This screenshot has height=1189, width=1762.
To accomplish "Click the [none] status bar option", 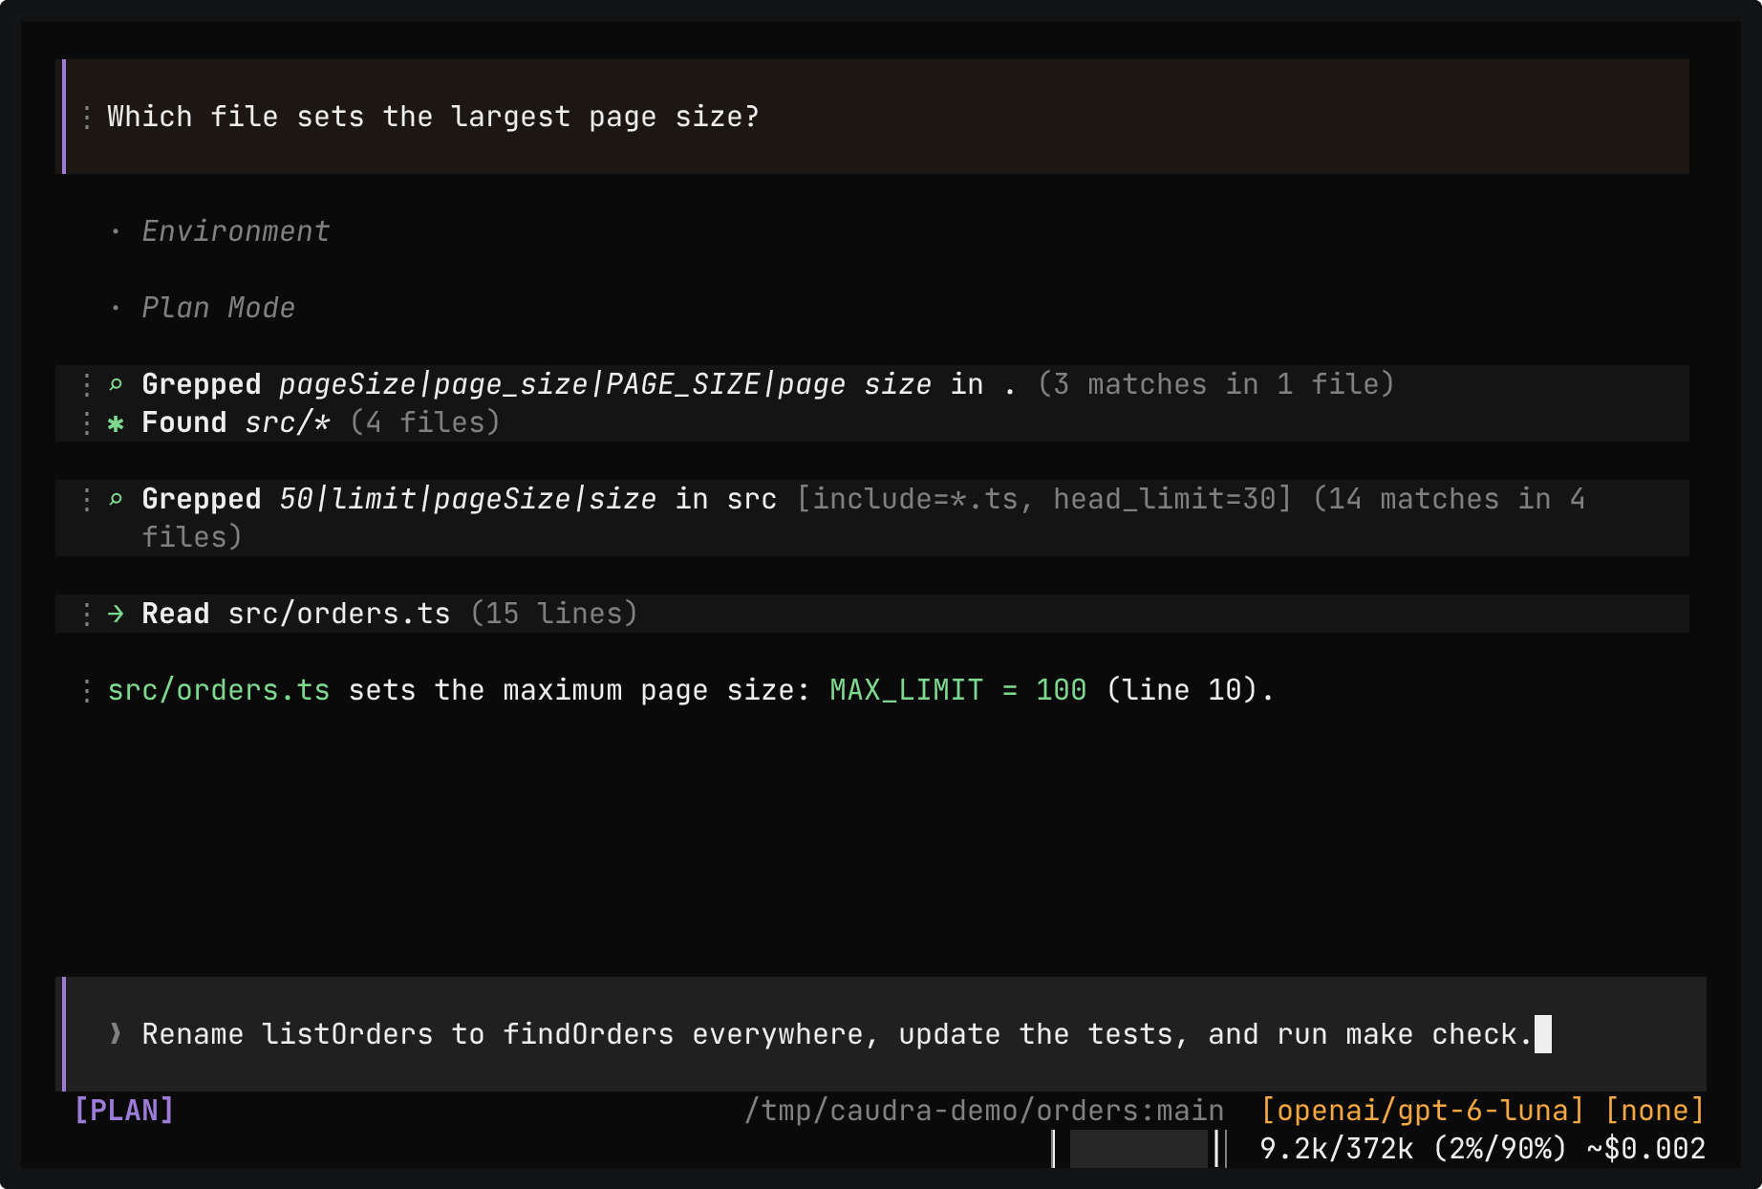I will click(x=1655, y=1111).
